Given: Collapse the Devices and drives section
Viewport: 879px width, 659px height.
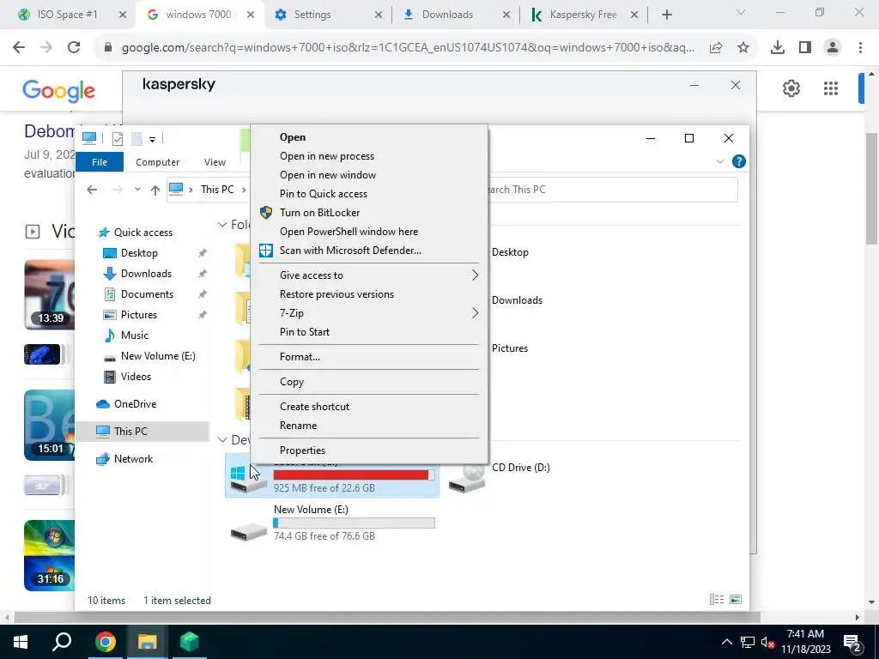Looking at the screenshot, I should 222,440.
